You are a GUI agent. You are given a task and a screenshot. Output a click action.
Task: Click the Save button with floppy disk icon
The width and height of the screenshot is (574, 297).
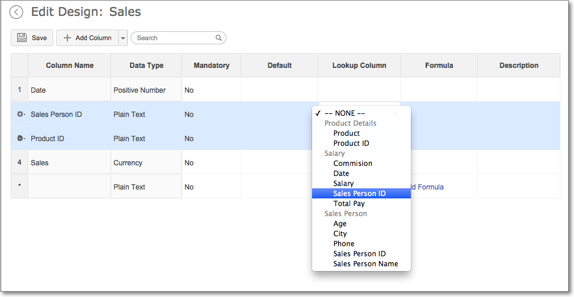pyautogui.click(x=32, y=38)
